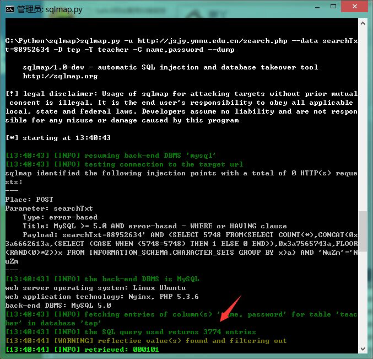The width and height of the screenshot is (373, 359).
Task: Click 'web application technology: Nginx, PHP 5.3.6'
Action: click(x=102, y=296)
